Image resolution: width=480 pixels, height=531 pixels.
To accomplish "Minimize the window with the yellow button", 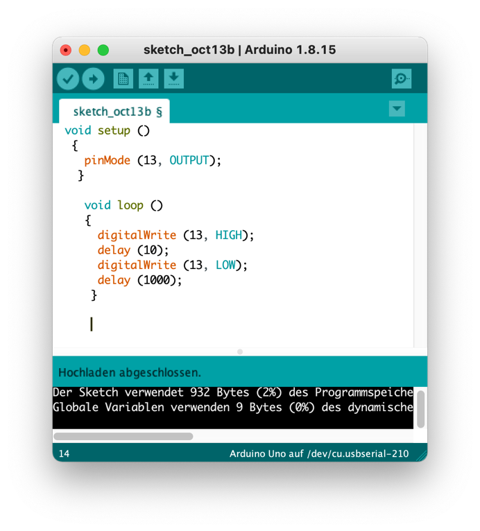I will point(85,50).
